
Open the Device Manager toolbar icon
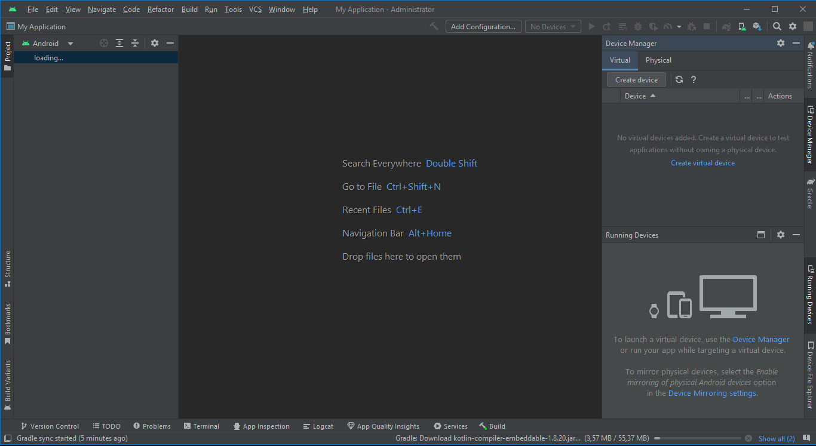[x=742, y=26]
